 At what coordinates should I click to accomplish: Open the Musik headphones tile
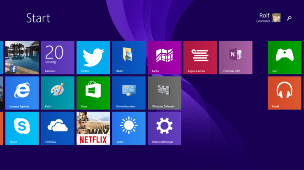284,93
